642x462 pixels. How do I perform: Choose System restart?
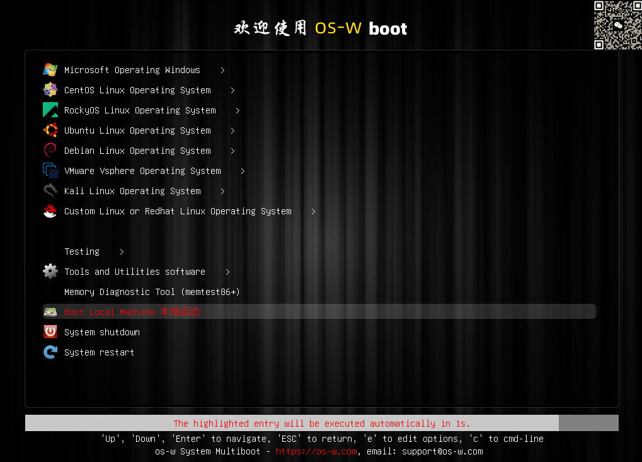coord(99,352)
